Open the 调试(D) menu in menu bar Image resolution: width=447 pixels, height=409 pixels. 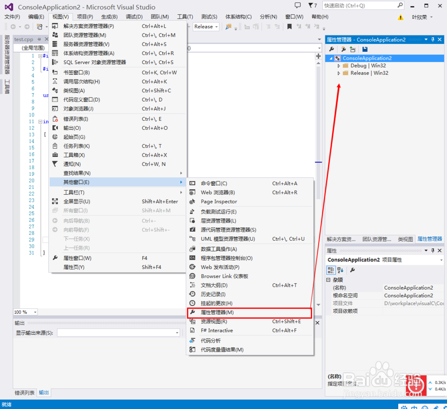[134, 17]
